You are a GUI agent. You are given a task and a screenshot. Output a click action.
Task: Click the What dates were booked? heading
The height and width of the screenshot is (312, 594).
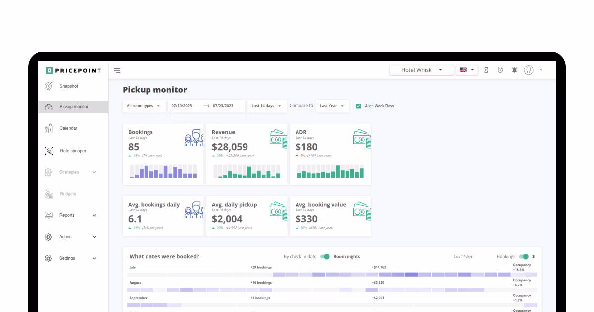(x=164, y=257)
